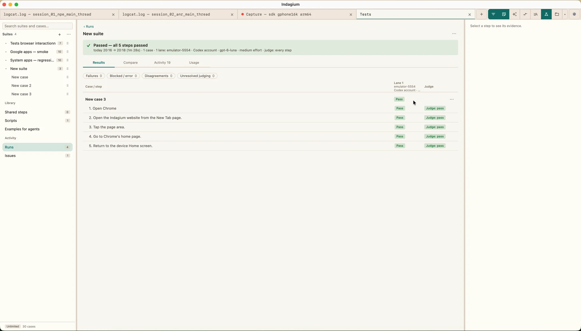Switch to the Results tab

pyautogui.click(x=99, y=63)
